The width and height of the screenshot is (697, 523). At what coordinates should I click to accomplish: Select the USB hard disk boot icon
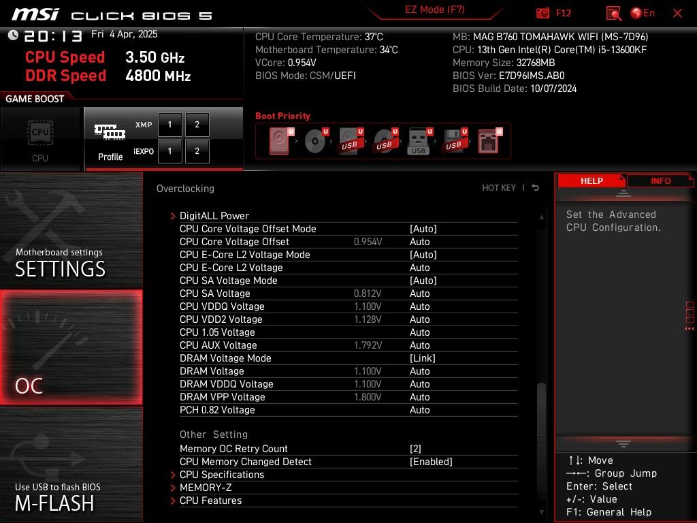click(351, 141)
